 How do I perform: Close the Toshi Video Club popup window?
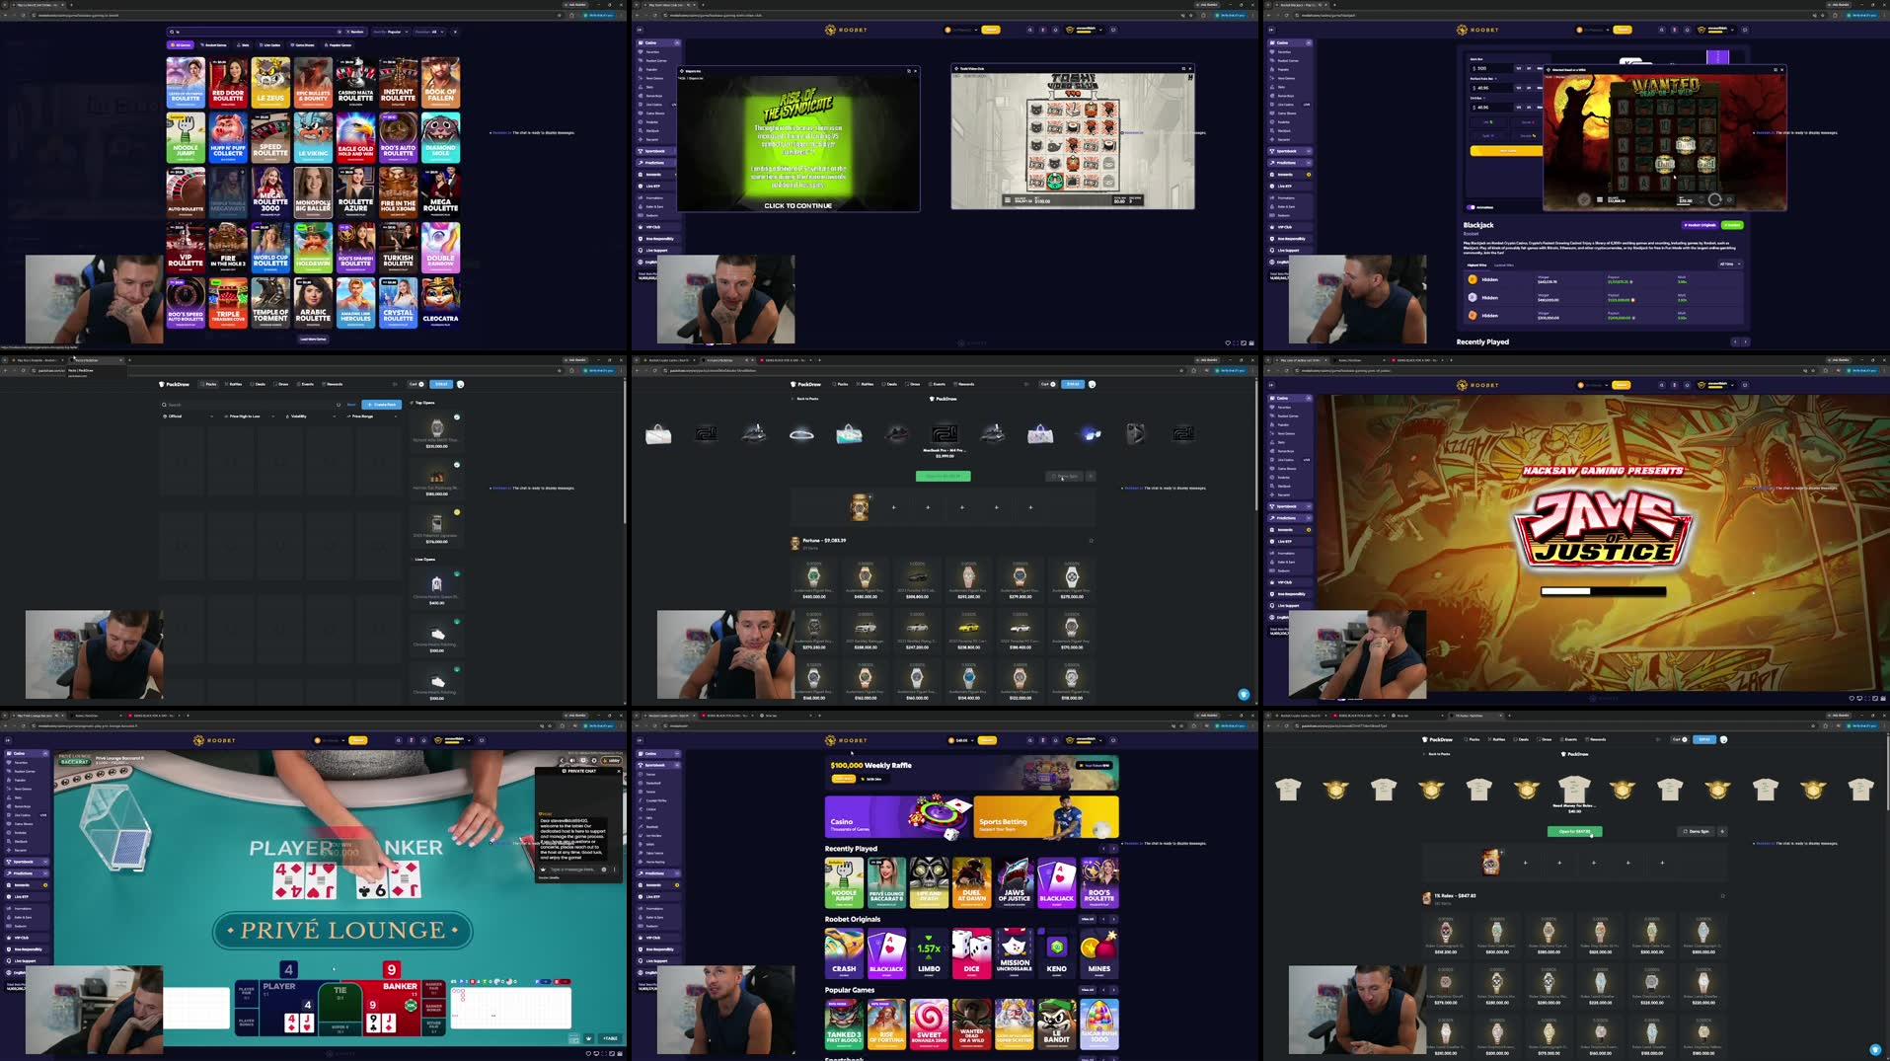(x=1190, y=69)
